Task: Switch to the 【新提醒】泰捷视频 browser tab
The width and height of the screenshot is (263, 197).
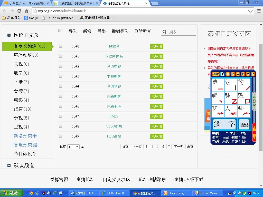Action: pos(76,3)
